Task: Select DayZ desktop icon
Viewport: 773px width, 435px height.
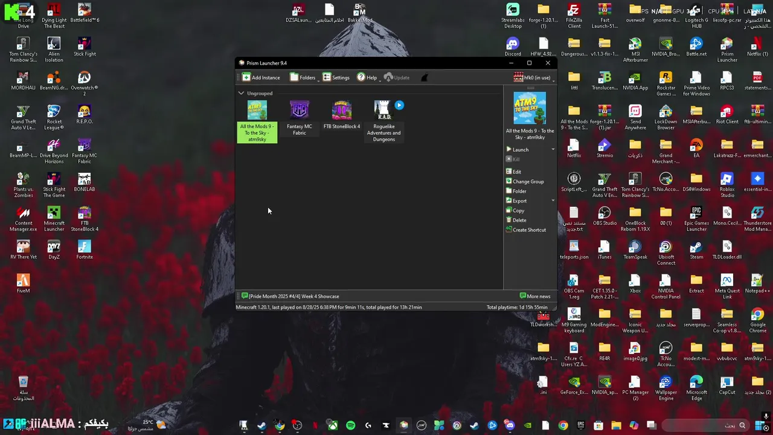Action: pos(54,250)
